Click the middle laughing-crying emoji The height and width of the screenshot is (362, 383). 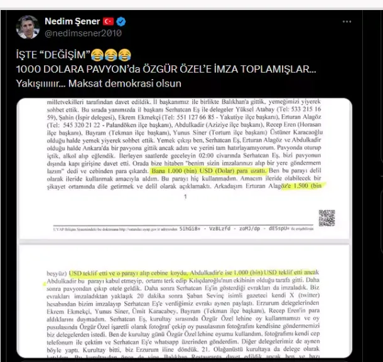pyautogui.click(x=111, y=55)
